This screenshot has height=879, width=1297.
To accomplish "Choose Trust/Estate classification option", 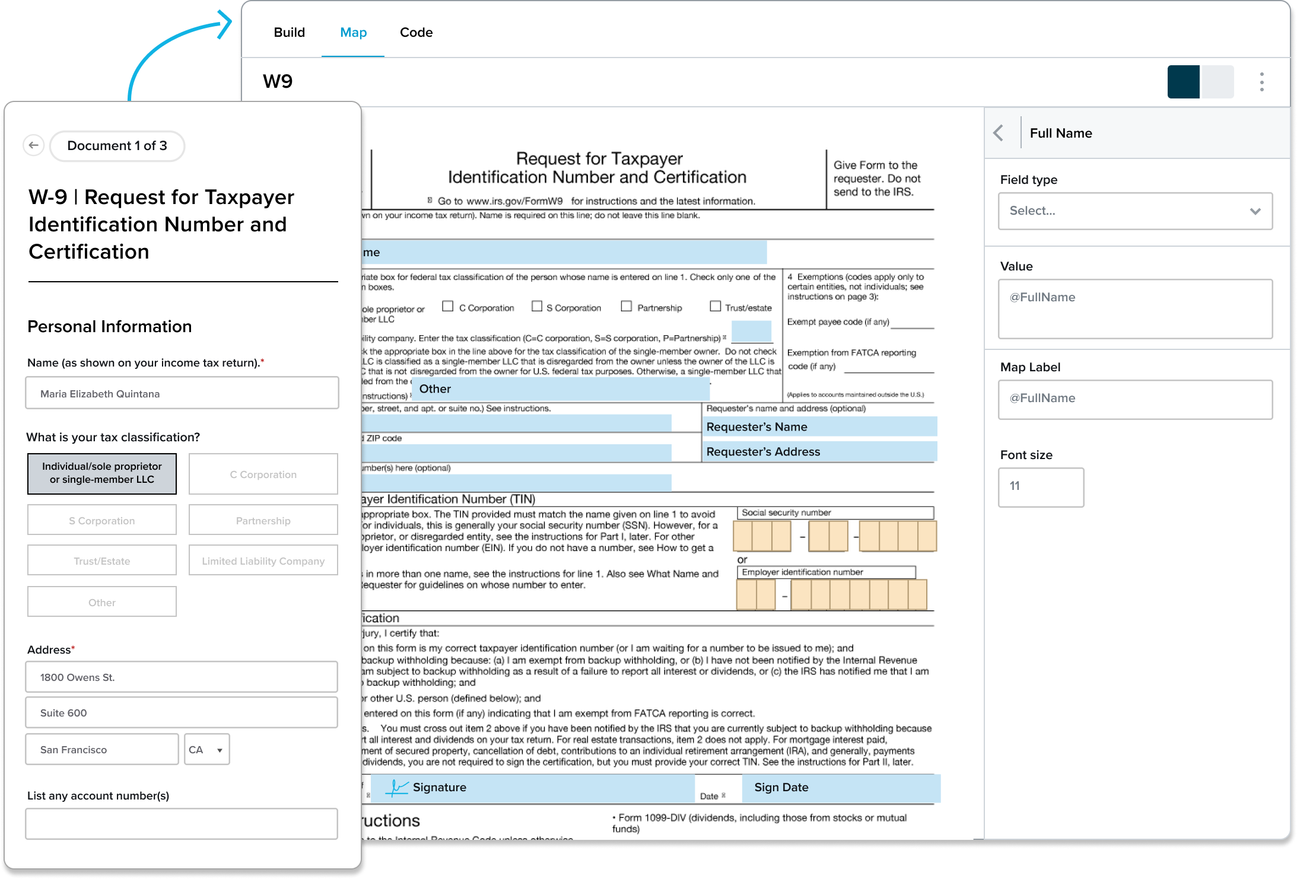I will pyautogui.click(x=102, y=560).
